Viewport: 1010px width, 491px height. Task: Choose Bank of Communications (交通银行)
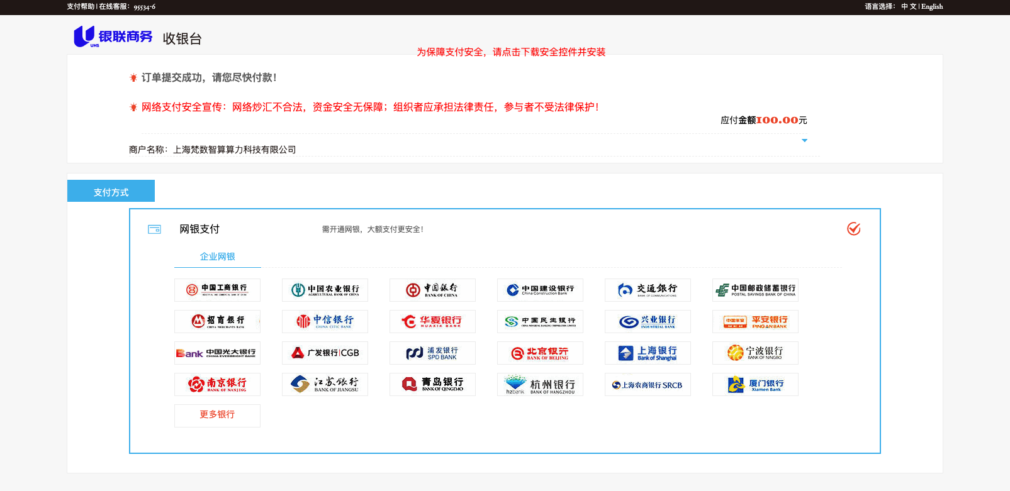[648, 290]
